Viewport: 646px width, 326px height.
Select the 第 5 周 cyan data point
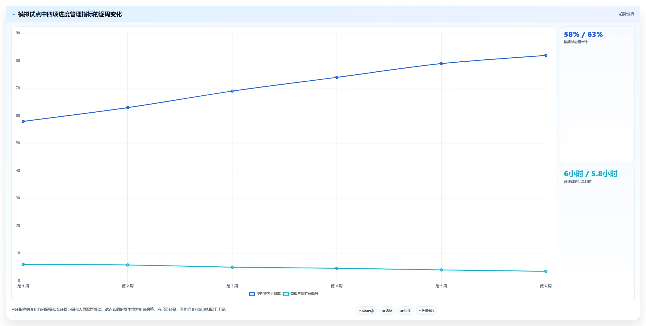tap(441, 270)
